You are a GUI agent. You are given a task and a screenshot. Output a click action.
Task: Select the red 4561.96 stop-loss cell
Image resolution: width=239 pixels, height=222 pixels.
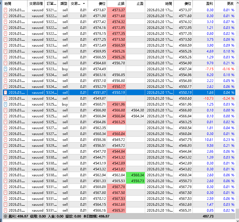[x=117, y=104]
